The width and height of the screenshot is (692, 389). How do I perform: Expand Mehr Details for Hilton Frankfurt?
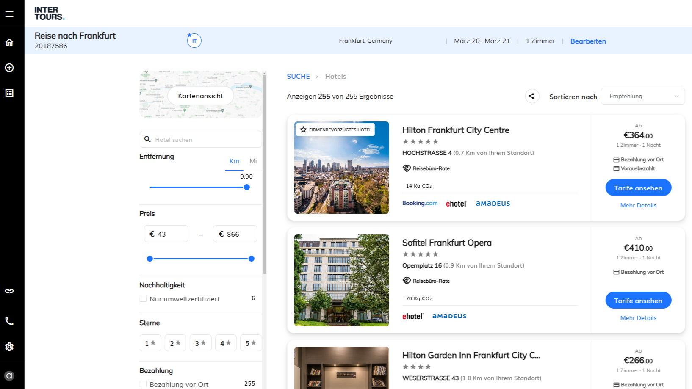638,205
